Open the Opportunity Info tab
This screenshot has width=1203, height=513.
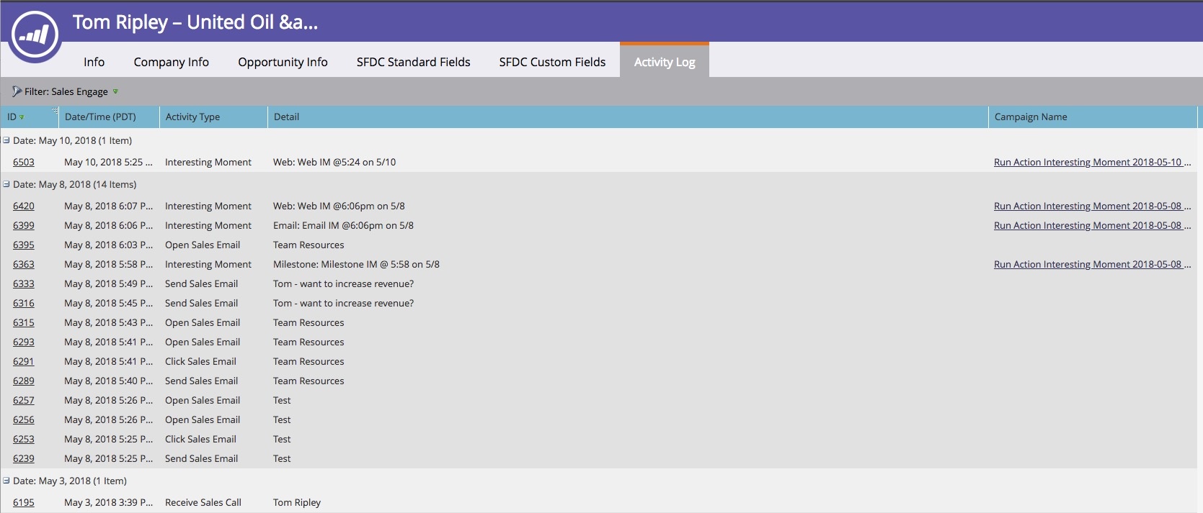coord(283,62)
